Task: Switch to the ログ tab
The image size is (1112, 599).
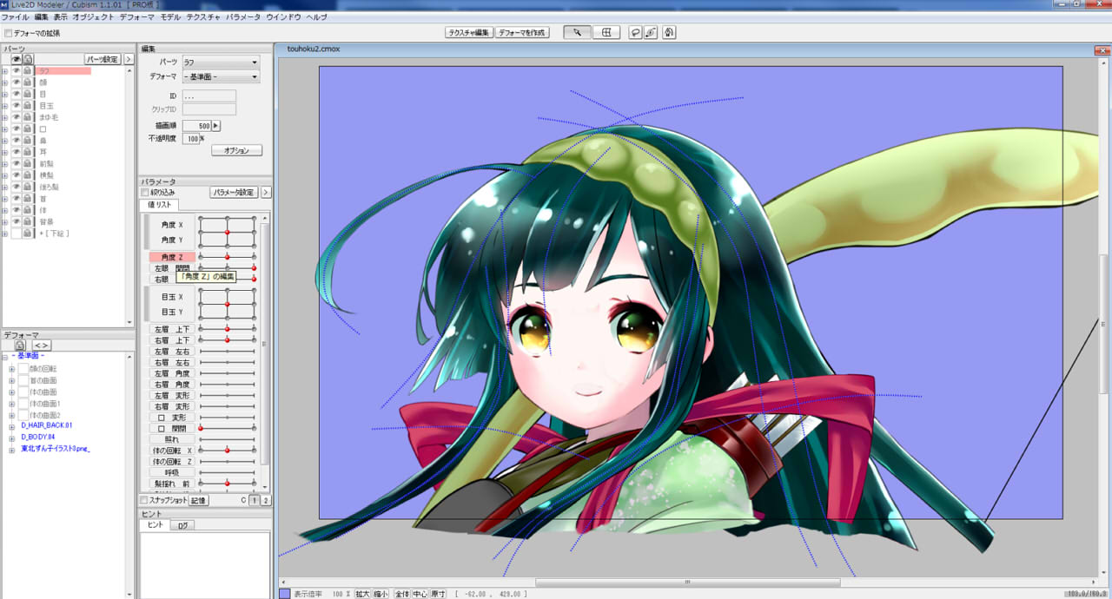Action: pyautogui.click(x=182, y=525)
